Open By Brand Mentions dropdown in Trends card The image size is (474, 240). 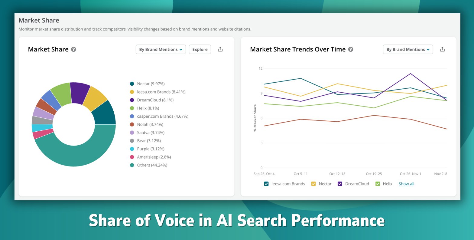[408, 49]
